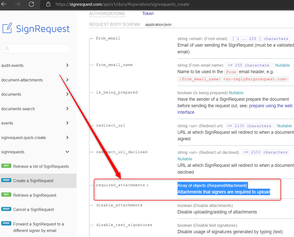Screen dimensions: 294x237
Task: Click the redirect_url_declined property name
Action: (x=122, y=152)
